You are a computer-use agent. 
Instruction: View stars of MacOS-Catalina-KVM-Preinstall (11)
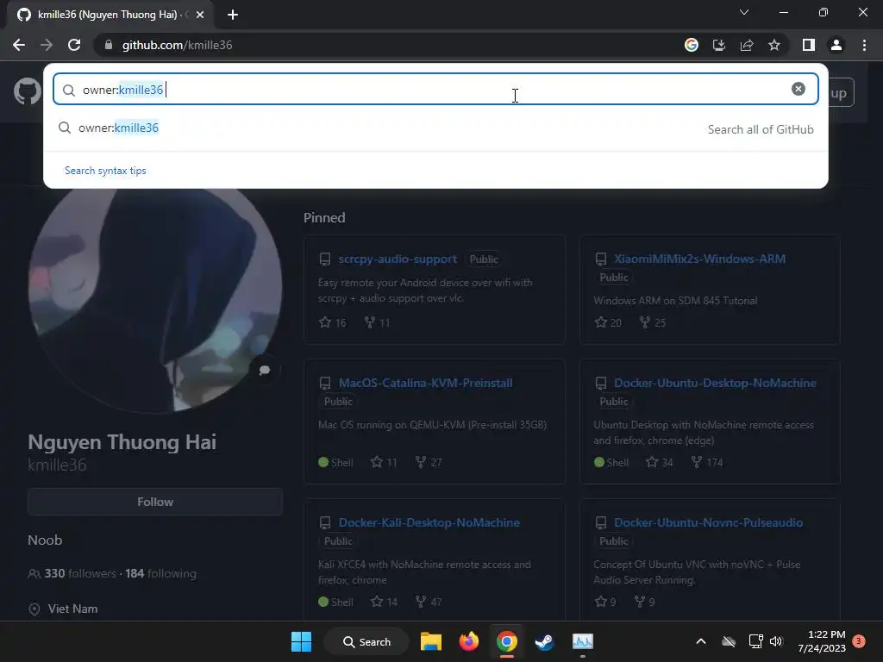384,462
